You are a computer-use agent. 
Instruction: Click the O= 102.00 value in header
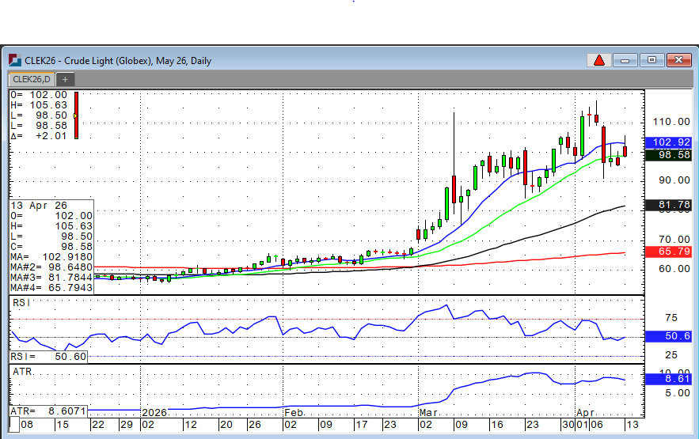pos(39,95)
